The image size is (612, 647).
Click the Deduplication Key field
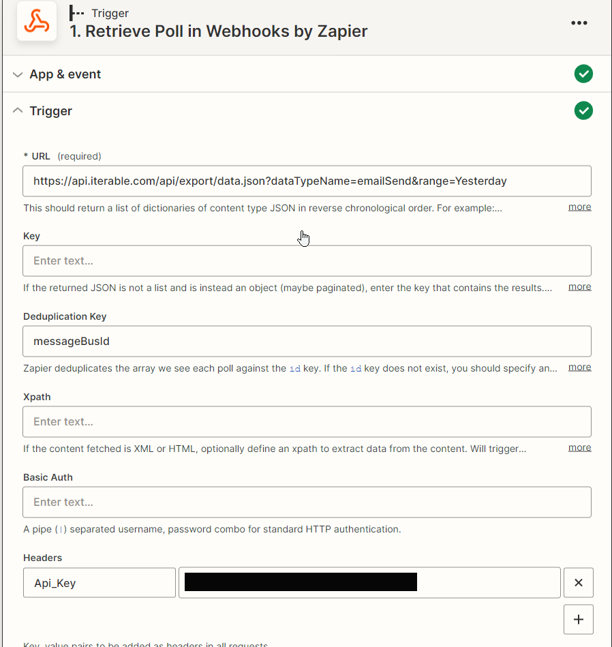click(307, 342)
